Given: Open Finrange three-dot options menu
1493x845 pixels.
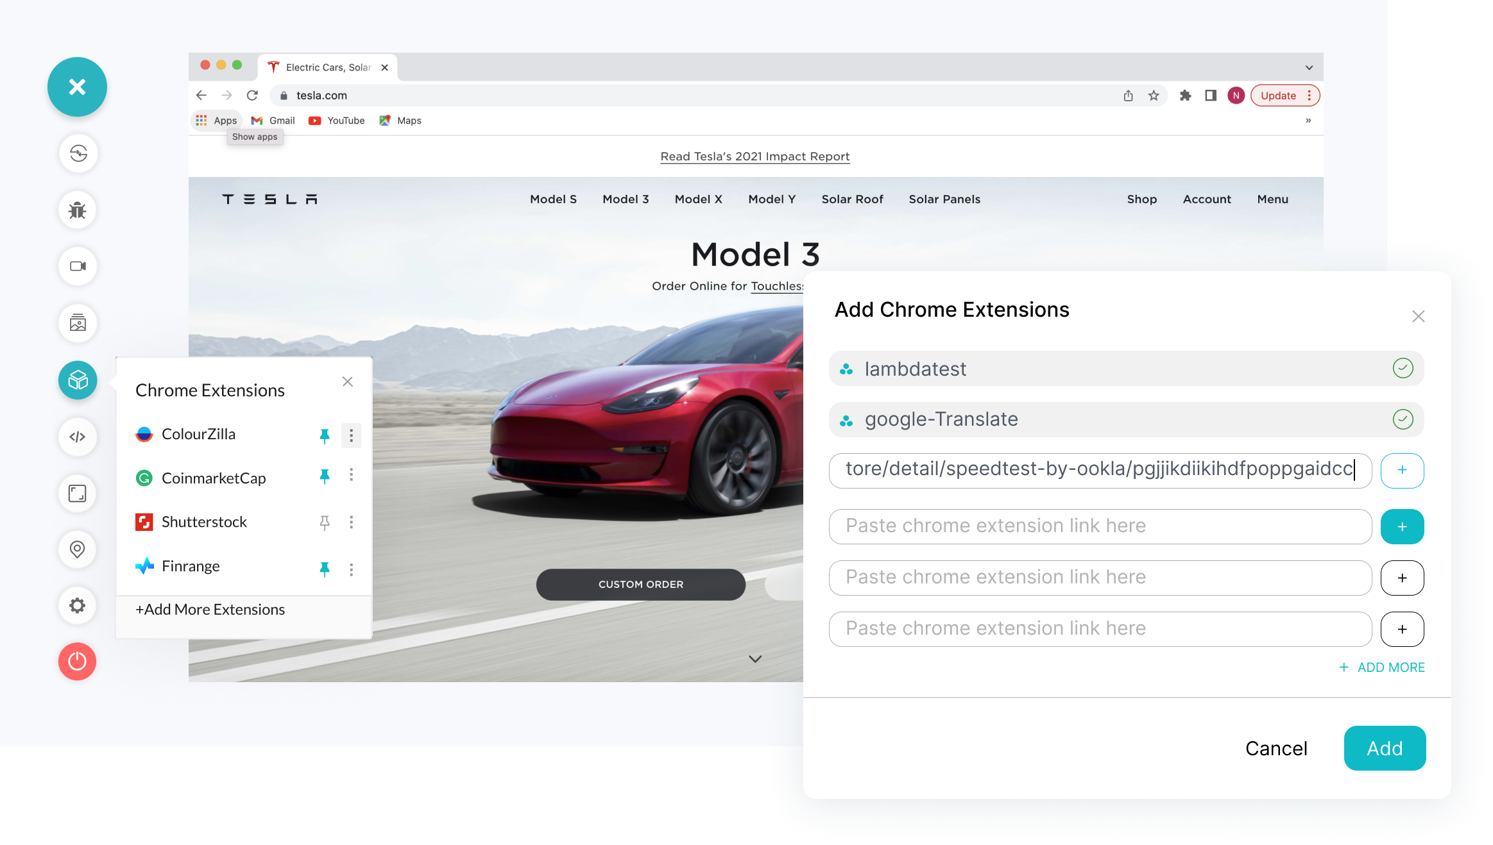Looking at the screenshot, I should pos(351,569).
